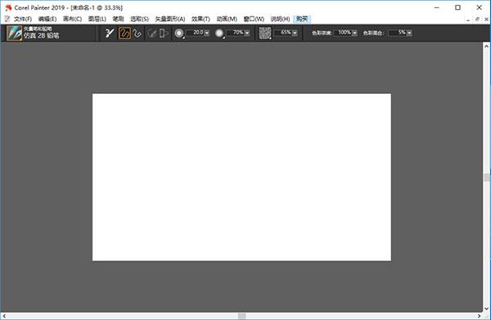491x320 pixels.
Task: Click the reset brush tool icon
Action: tap(110, 33)
